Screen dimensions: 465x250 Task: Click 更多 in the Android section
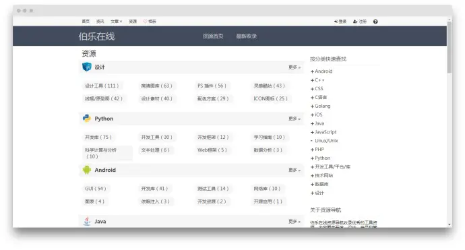(294, 170)
